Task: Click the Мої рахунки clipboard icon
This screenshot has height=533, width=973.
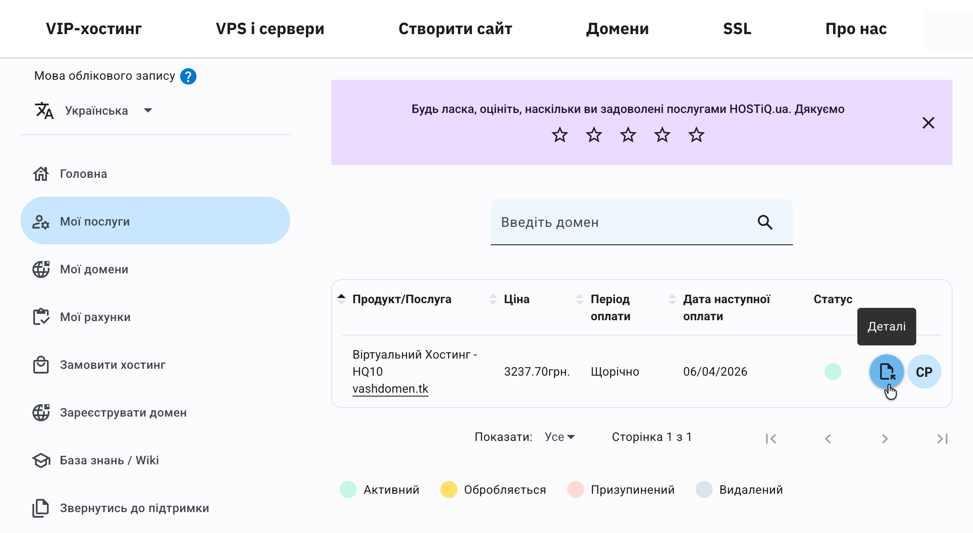Action: point(41,317)
